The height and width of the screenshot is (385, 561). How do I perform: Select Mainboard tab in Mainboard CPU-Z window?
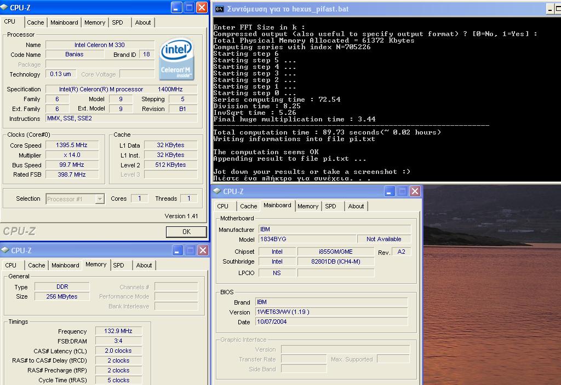(x=277, y=206)
